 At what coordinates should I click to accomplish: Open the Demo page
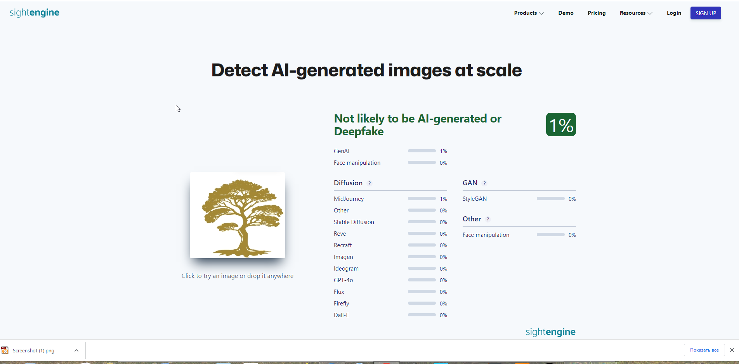click(x=566, y=13)
